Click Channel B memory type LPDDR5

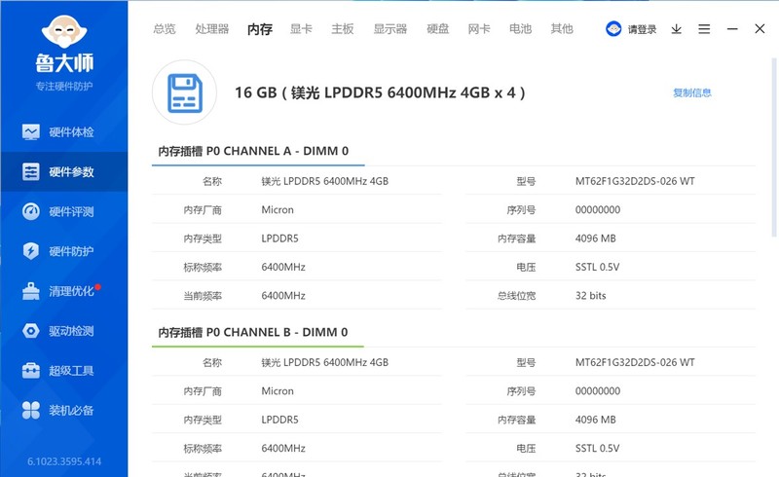[x=280, y=420]
